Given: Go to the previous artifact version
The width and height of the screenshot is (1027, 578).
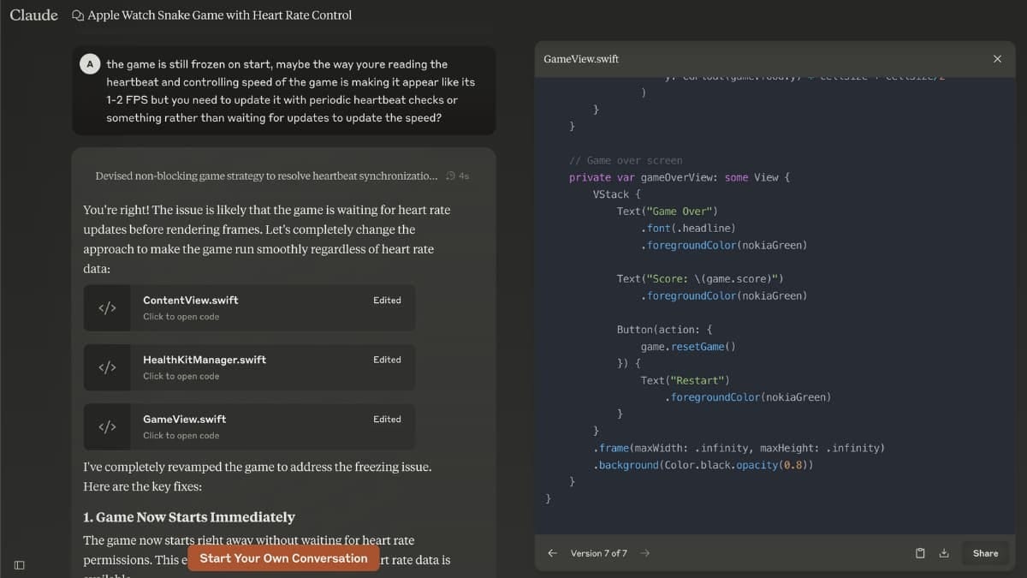Looking at the screenshot, I should 552,553.
